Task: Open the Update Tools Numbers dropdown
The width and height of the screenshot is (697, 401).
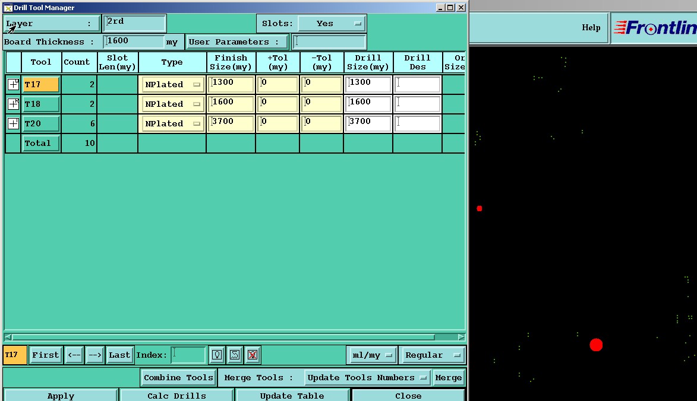Action: (367, 377)
